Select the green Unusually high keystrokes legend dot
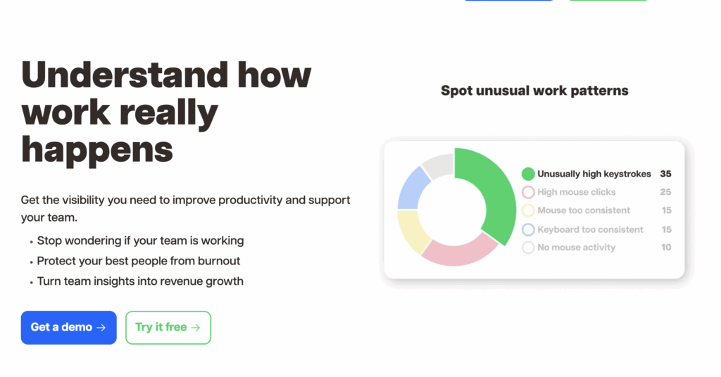Image resolution: width=721 pixels, height=377 pixels. 528,174
